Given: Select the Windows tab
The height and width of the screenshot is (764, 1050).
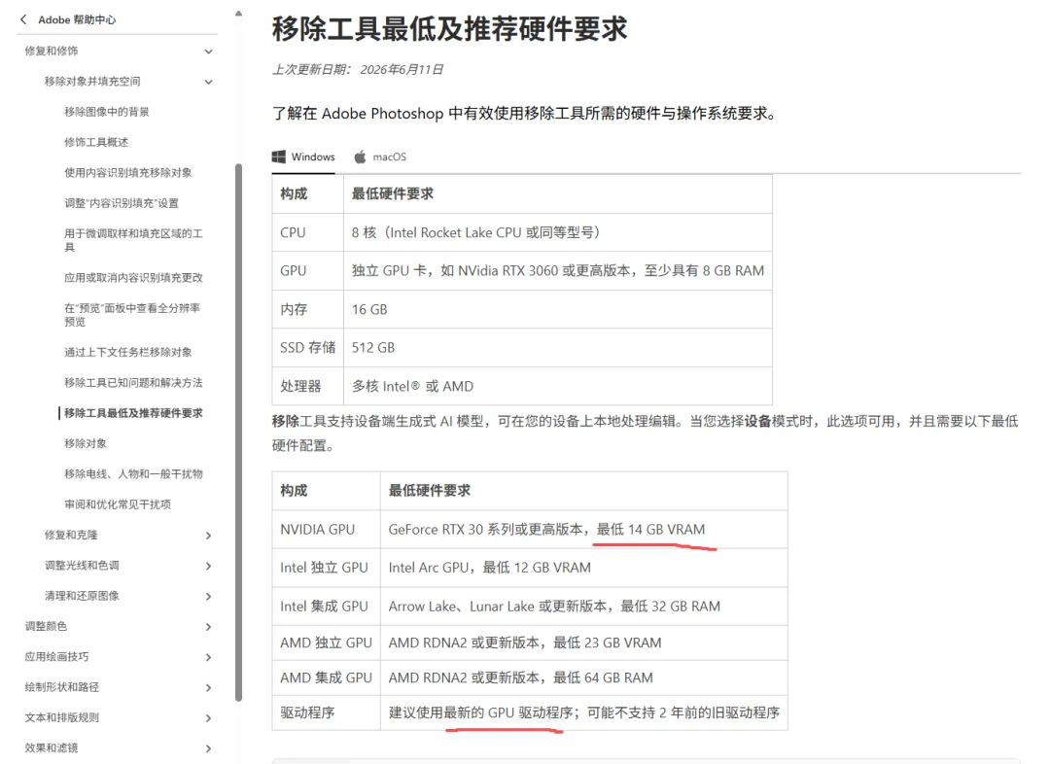Looking at the screenshot, I should click(x=303, y=156).
